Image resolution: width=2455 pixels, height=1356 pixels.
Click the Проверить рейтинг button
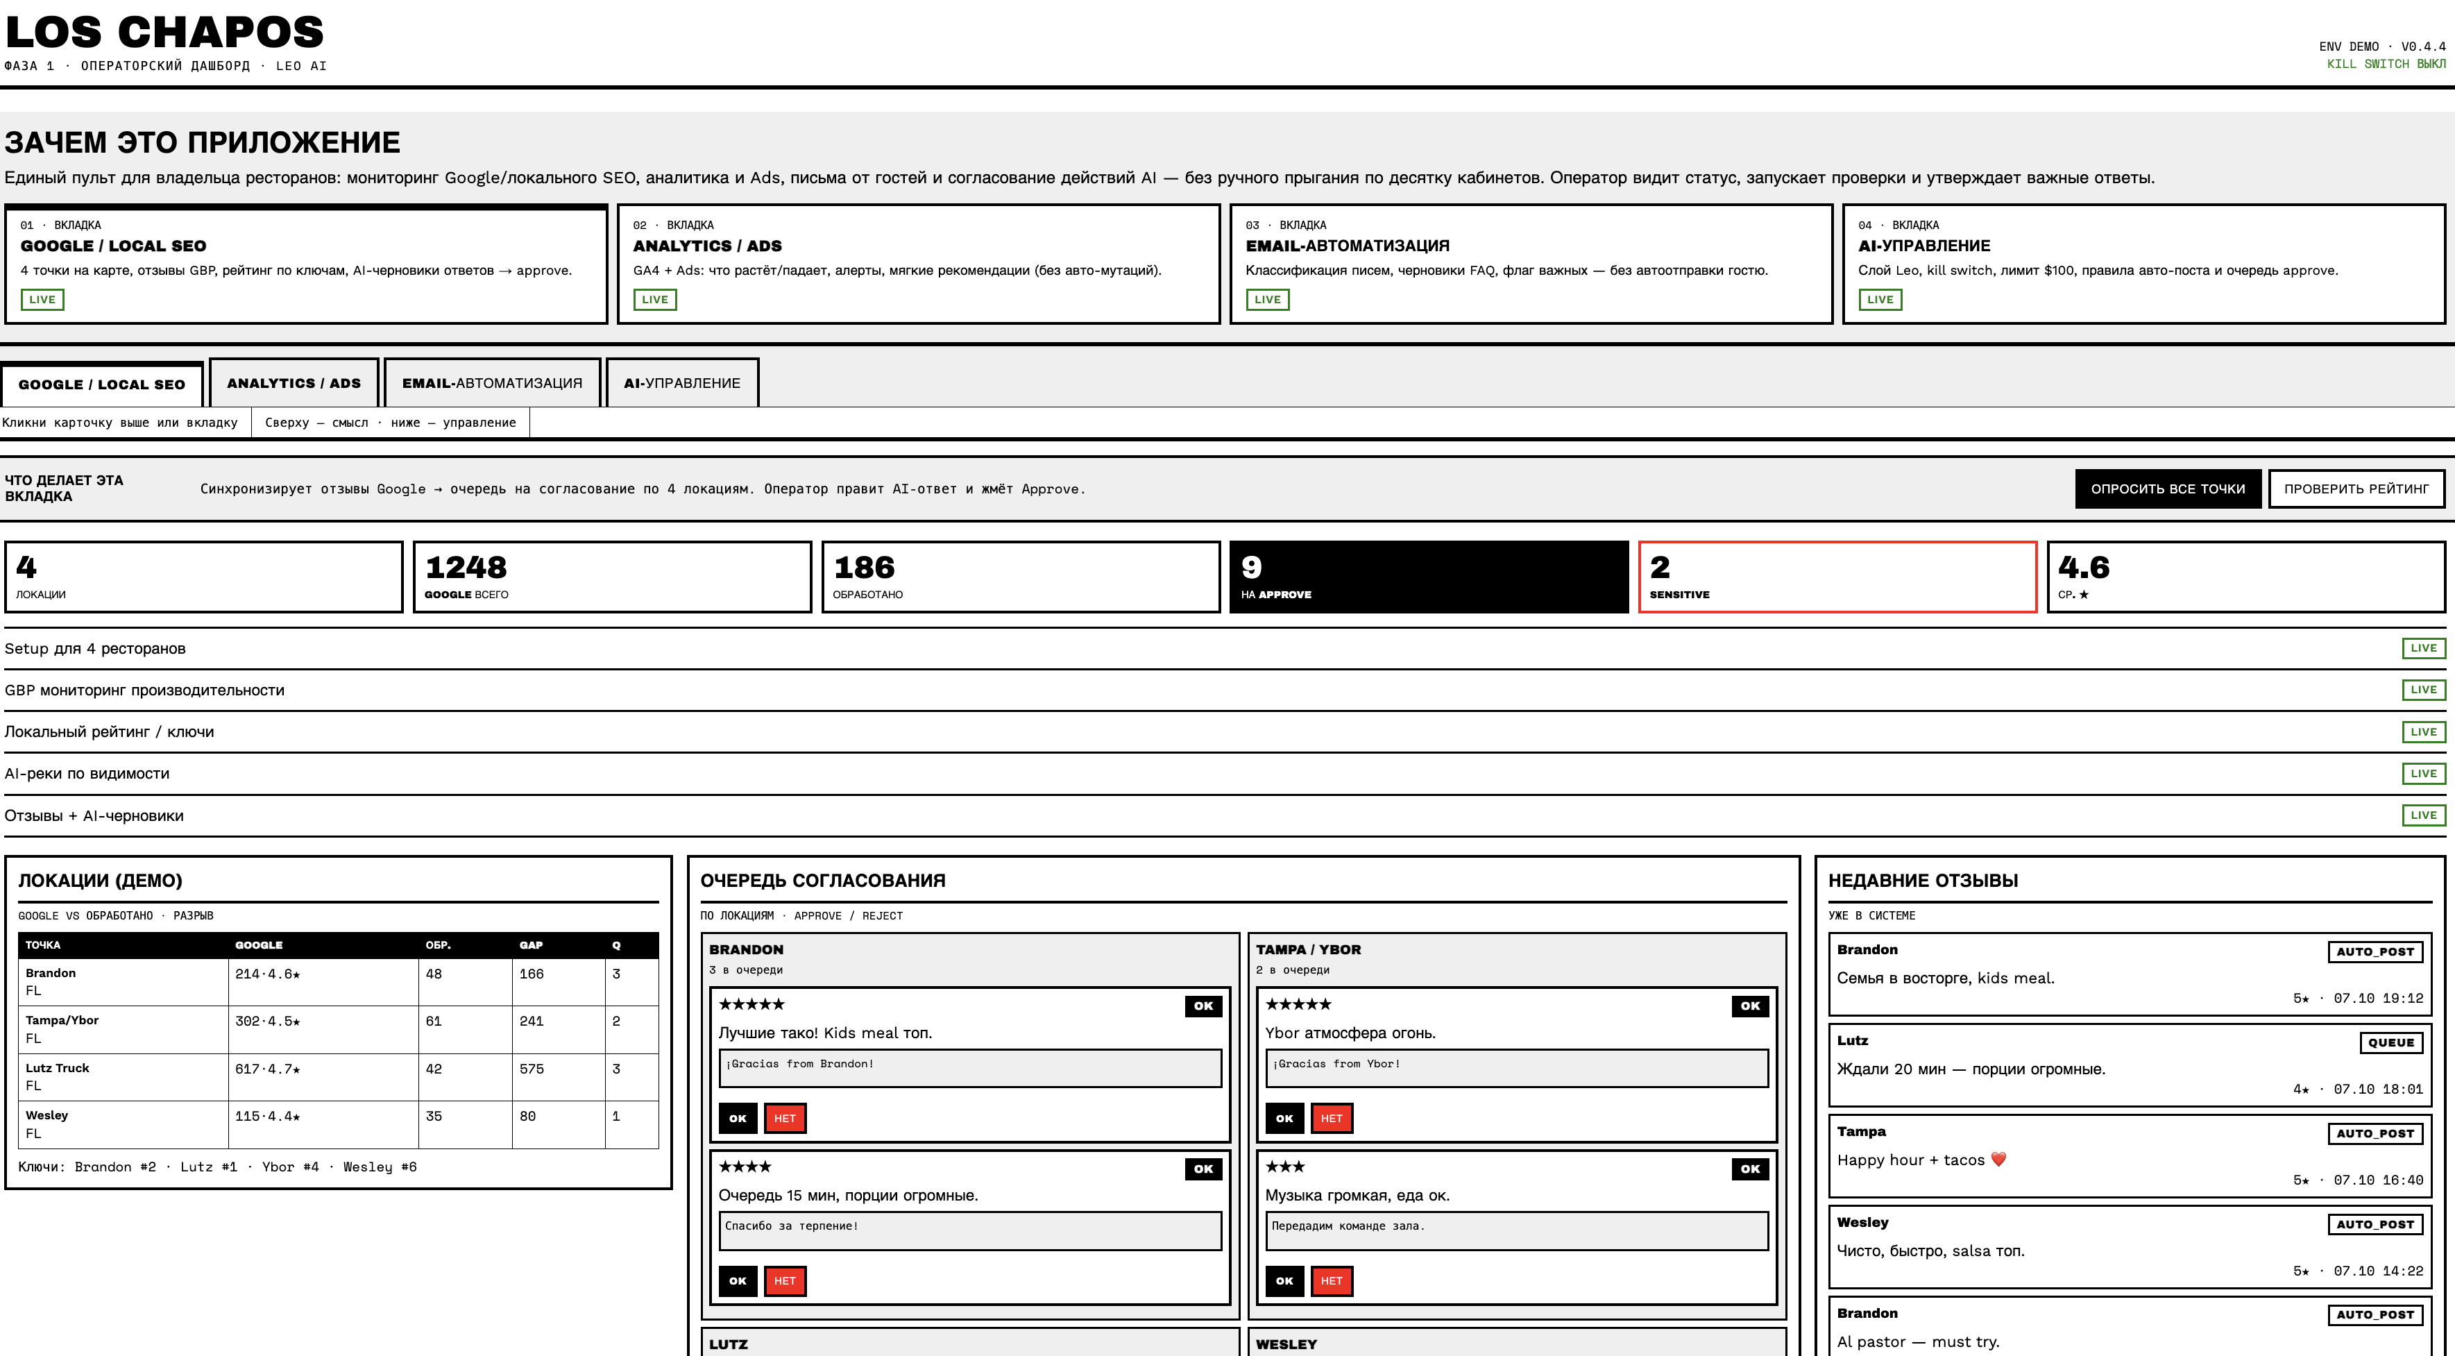coord(2357,489)
